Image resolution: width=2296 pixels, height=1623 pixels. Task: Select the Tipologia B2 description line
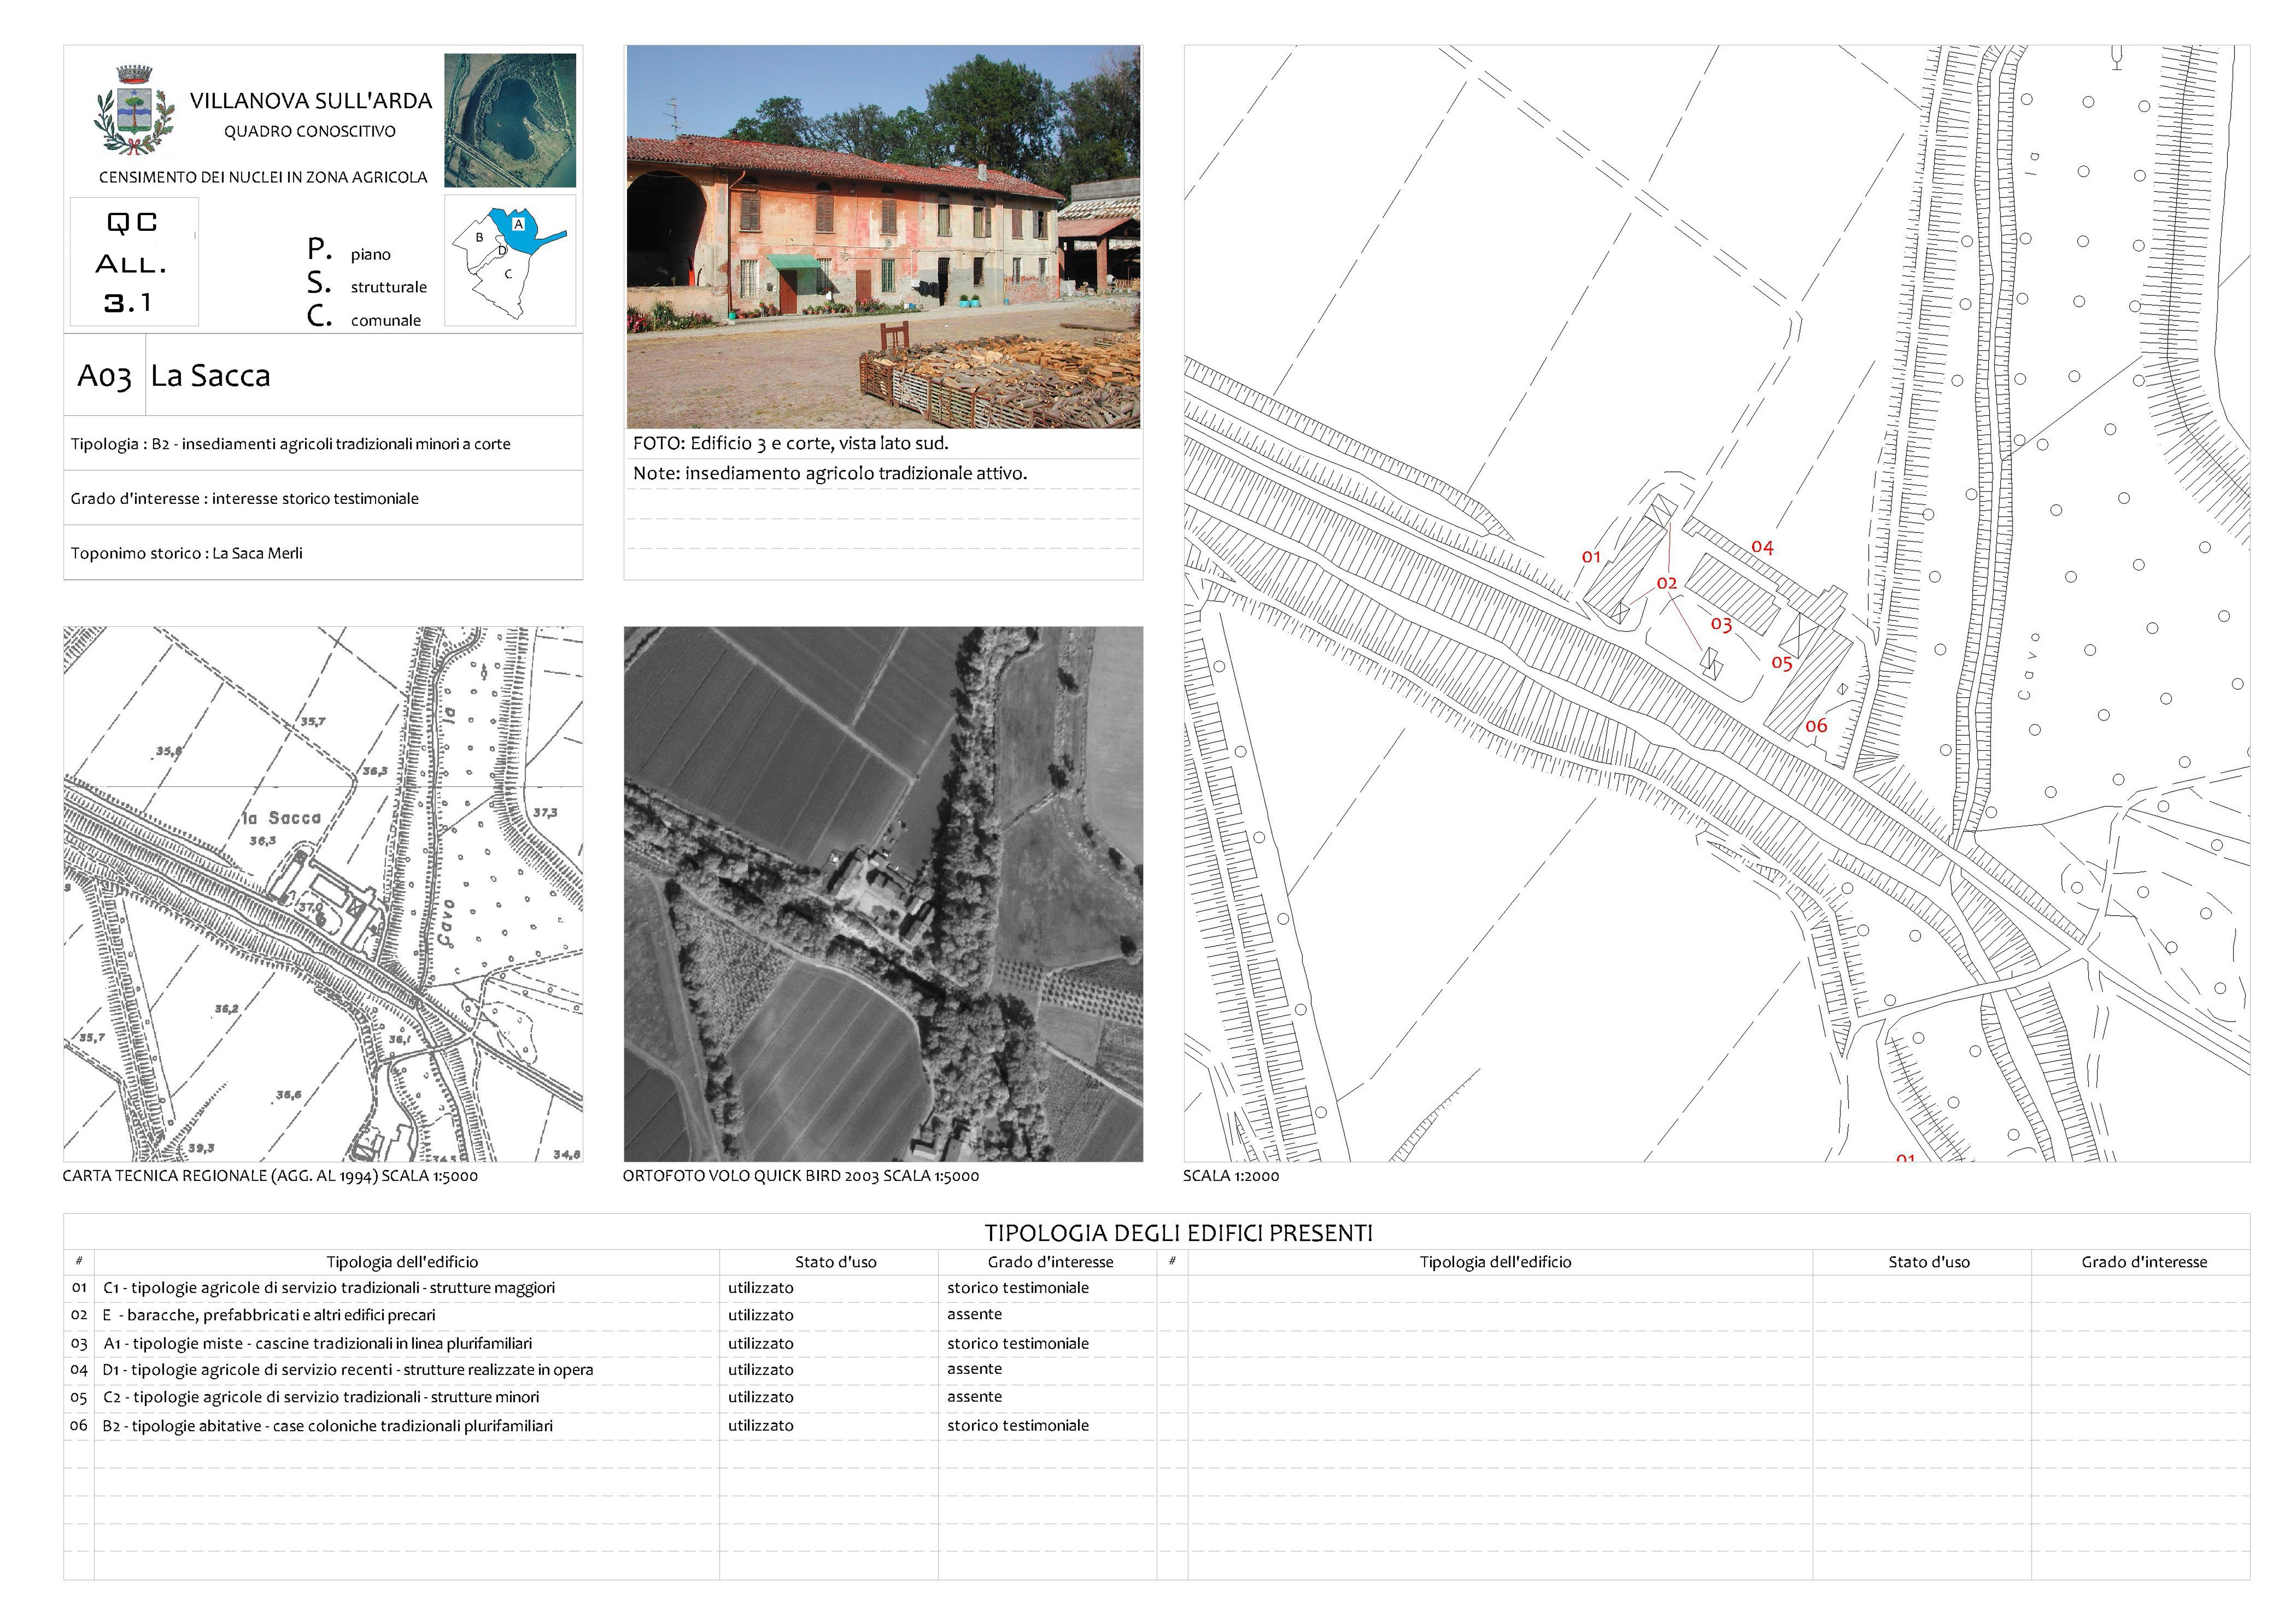pos(290,444)
